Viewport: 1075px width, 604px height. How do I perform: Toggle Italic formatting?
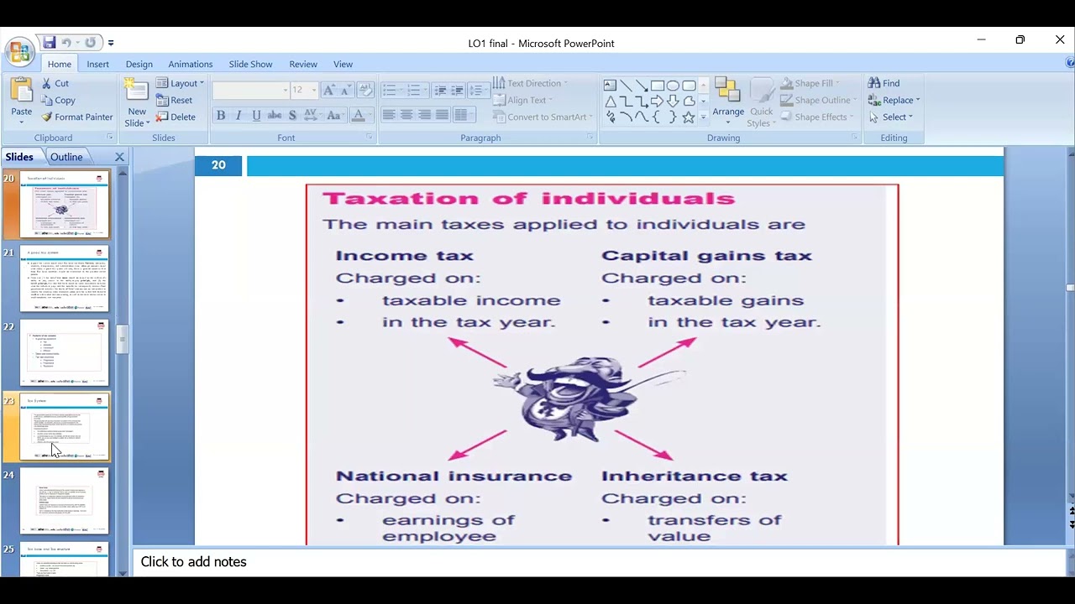click(x=239, y=115)
